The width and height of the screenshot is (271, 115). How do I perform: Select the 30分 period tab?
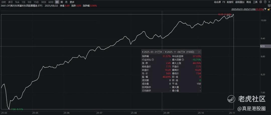(x=44, y=2)
